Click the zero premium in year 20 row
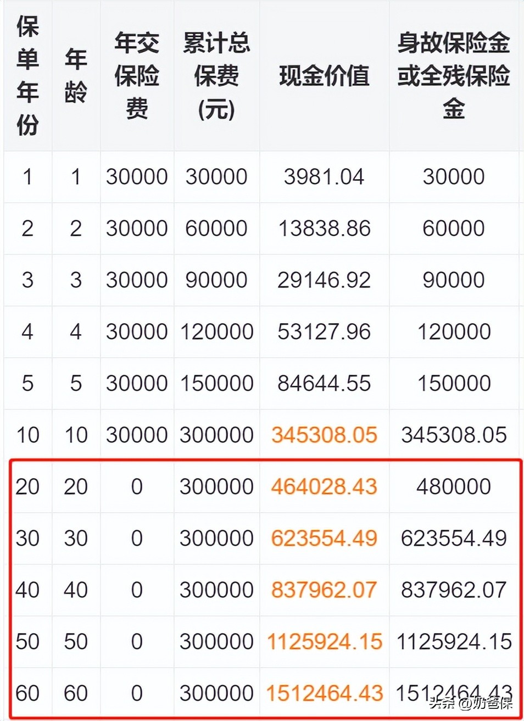 136,486
